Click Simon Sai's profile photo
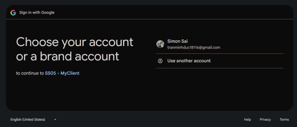Image resolution: width=297 pixels, height=127 pixels. [160, 44]
